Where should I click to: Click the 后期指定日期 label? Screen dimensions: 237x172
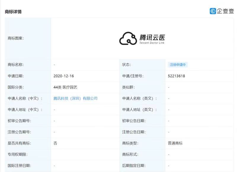[134, 166]
